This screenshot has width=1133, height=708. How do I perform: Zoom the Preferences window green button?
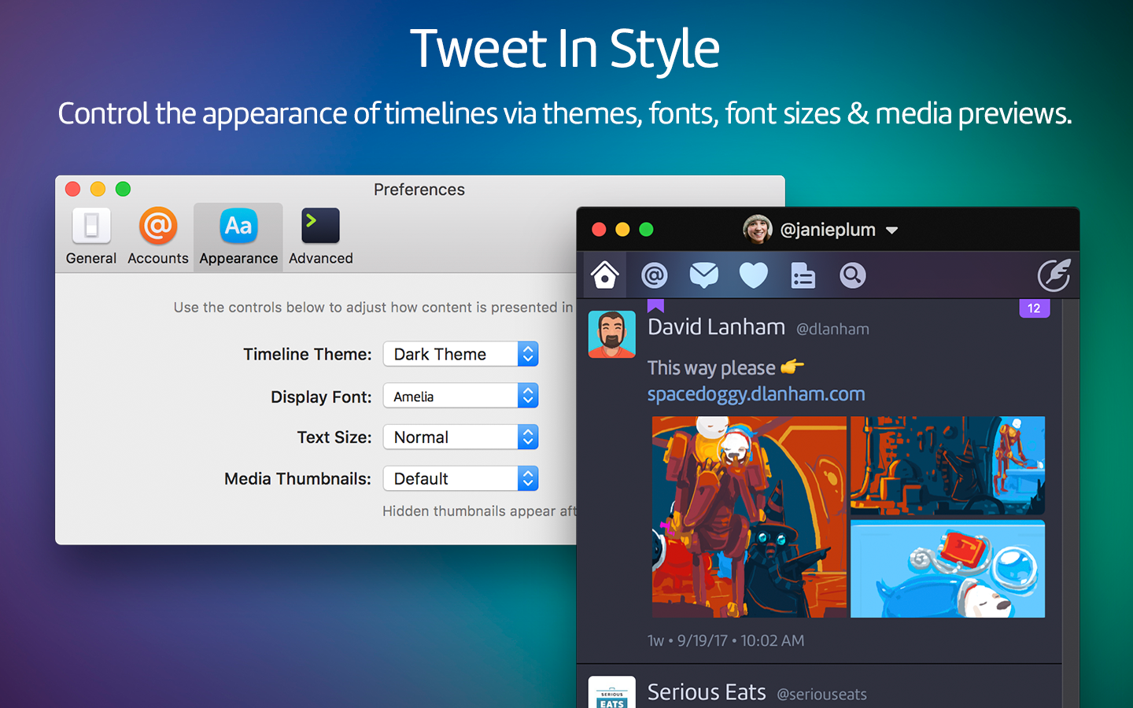click(123, 189)
